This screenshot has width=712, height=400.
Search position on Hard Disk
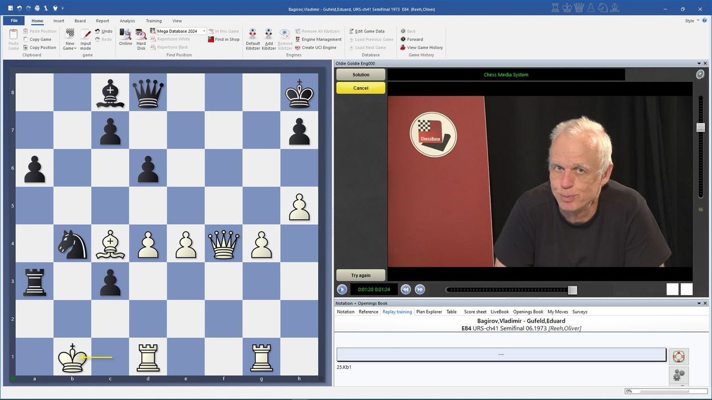(x=141, y=37)
